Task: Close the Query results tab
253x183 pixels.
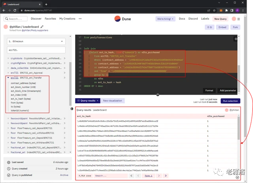Action: [x=98, y=101]
